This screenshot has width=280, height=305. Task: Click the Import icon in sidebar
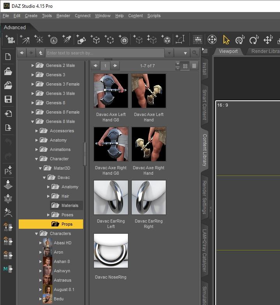(8, 114)
